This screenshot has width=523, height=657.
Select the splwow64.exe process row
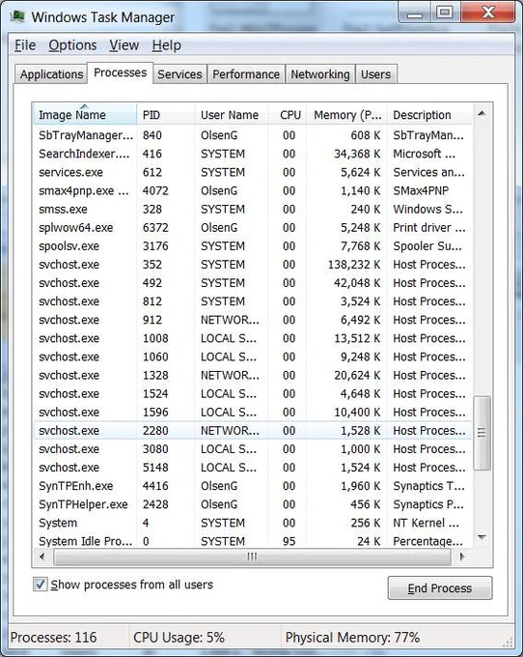pos(252,227)
